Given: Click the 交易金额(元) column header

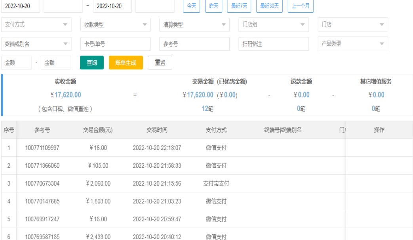Looking at the screenshot, I should click(x=98, y=130).
